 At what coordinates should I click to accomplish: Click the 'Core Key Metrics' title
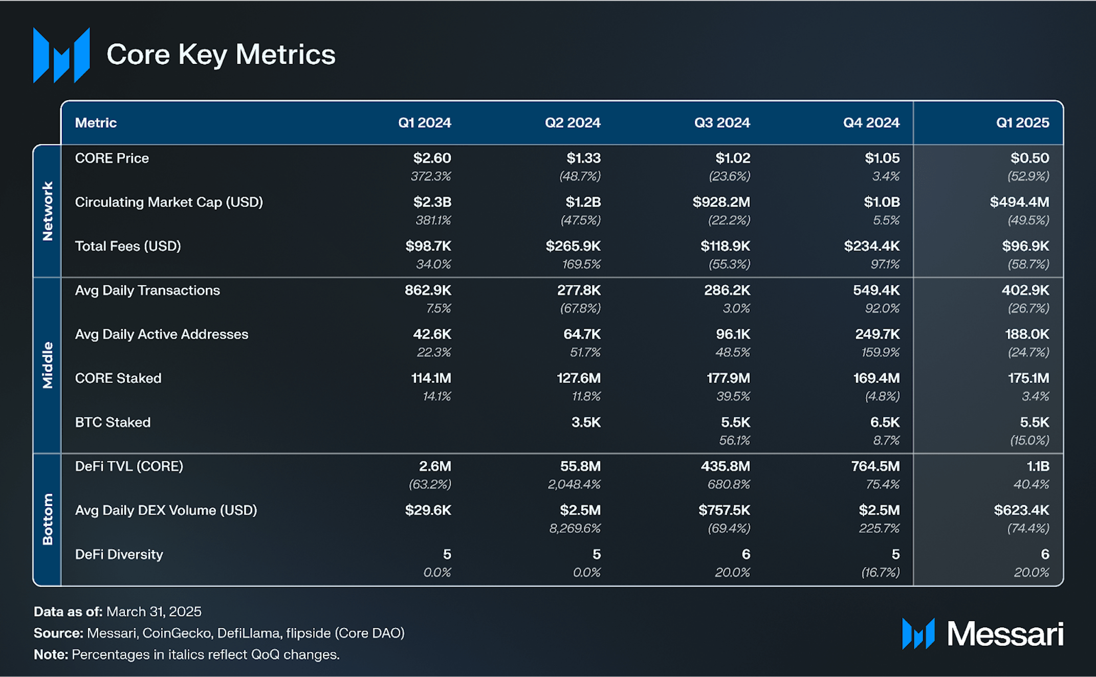(221, 54)
